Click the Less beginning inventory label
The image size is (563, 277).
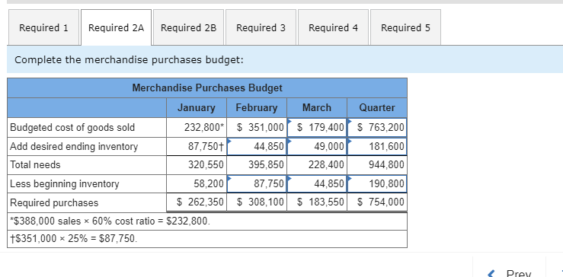[x=65, y=184]
